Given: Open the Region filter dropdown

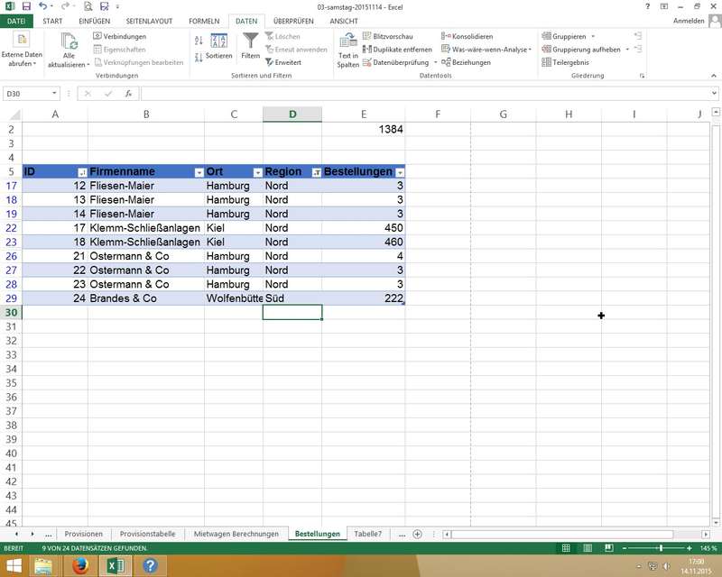Looking at the screenshot, I should coord(317,172).
